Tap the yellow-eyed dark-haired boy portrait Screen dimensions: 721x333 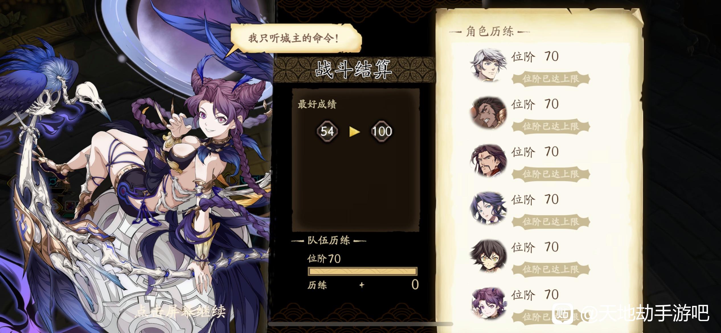488,256
